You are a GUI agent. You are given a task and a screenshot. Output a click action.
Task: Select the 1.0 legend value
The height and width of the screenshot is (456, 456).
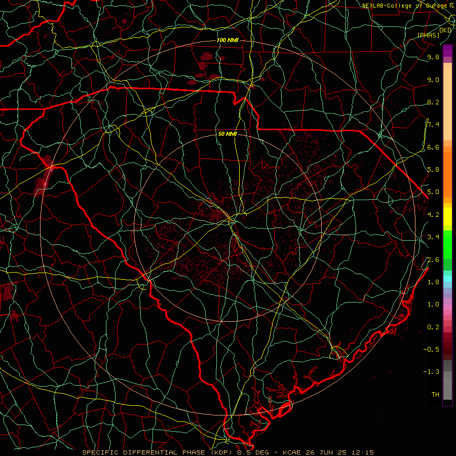click(x=433, y=305)
